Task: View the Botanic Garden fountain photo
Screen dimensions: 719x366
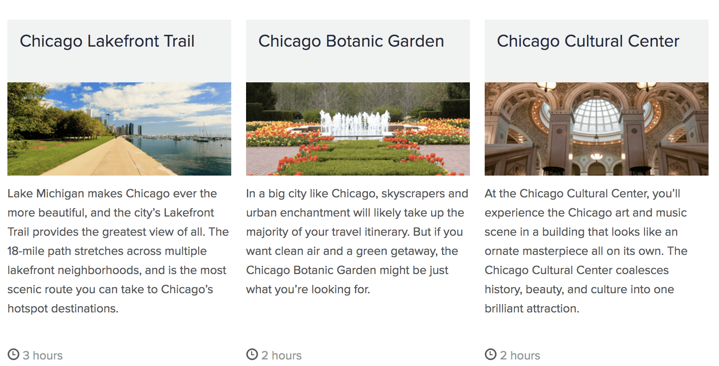Action: pyautogui.click(x=358, y=129)
